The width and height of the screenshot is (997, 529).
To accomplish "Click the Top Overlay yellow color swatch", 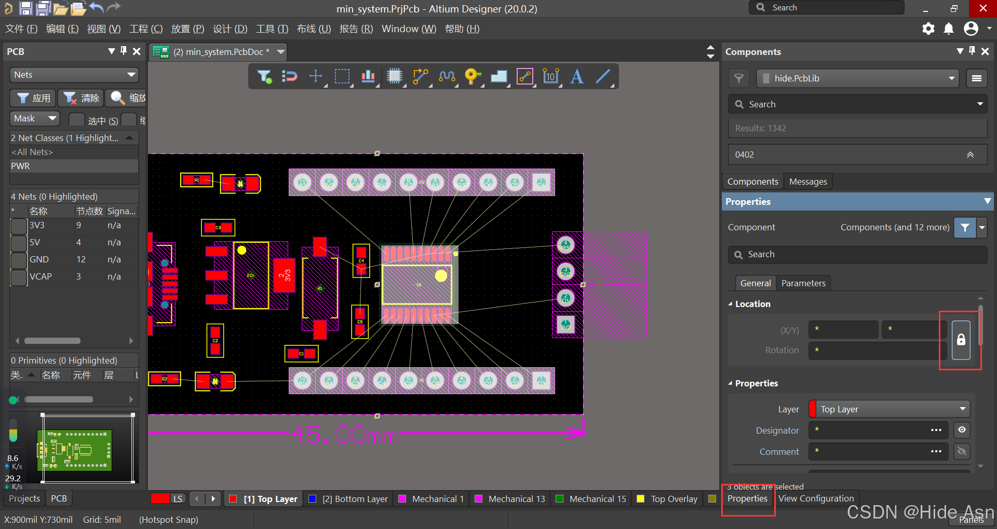I will pyautogui.click(x=640, y=499).
